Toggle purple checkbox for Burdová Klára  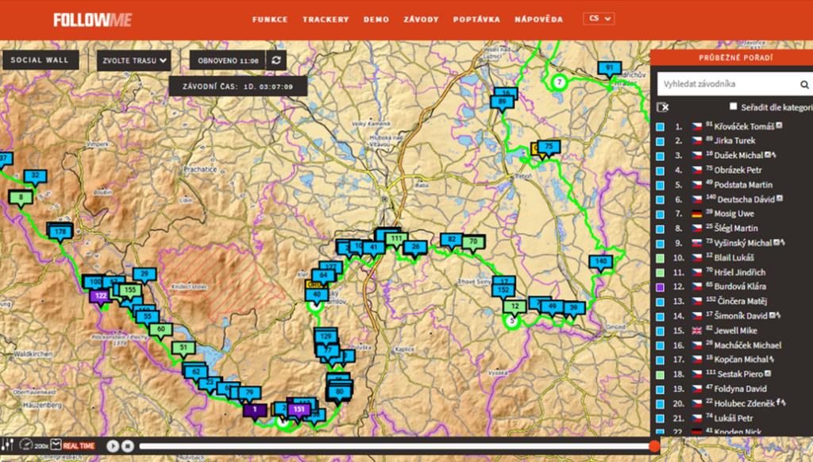pos(660,287)
